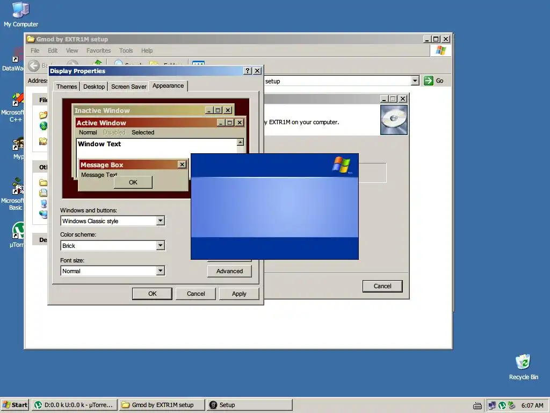Switch to the Themes tab

67,87
